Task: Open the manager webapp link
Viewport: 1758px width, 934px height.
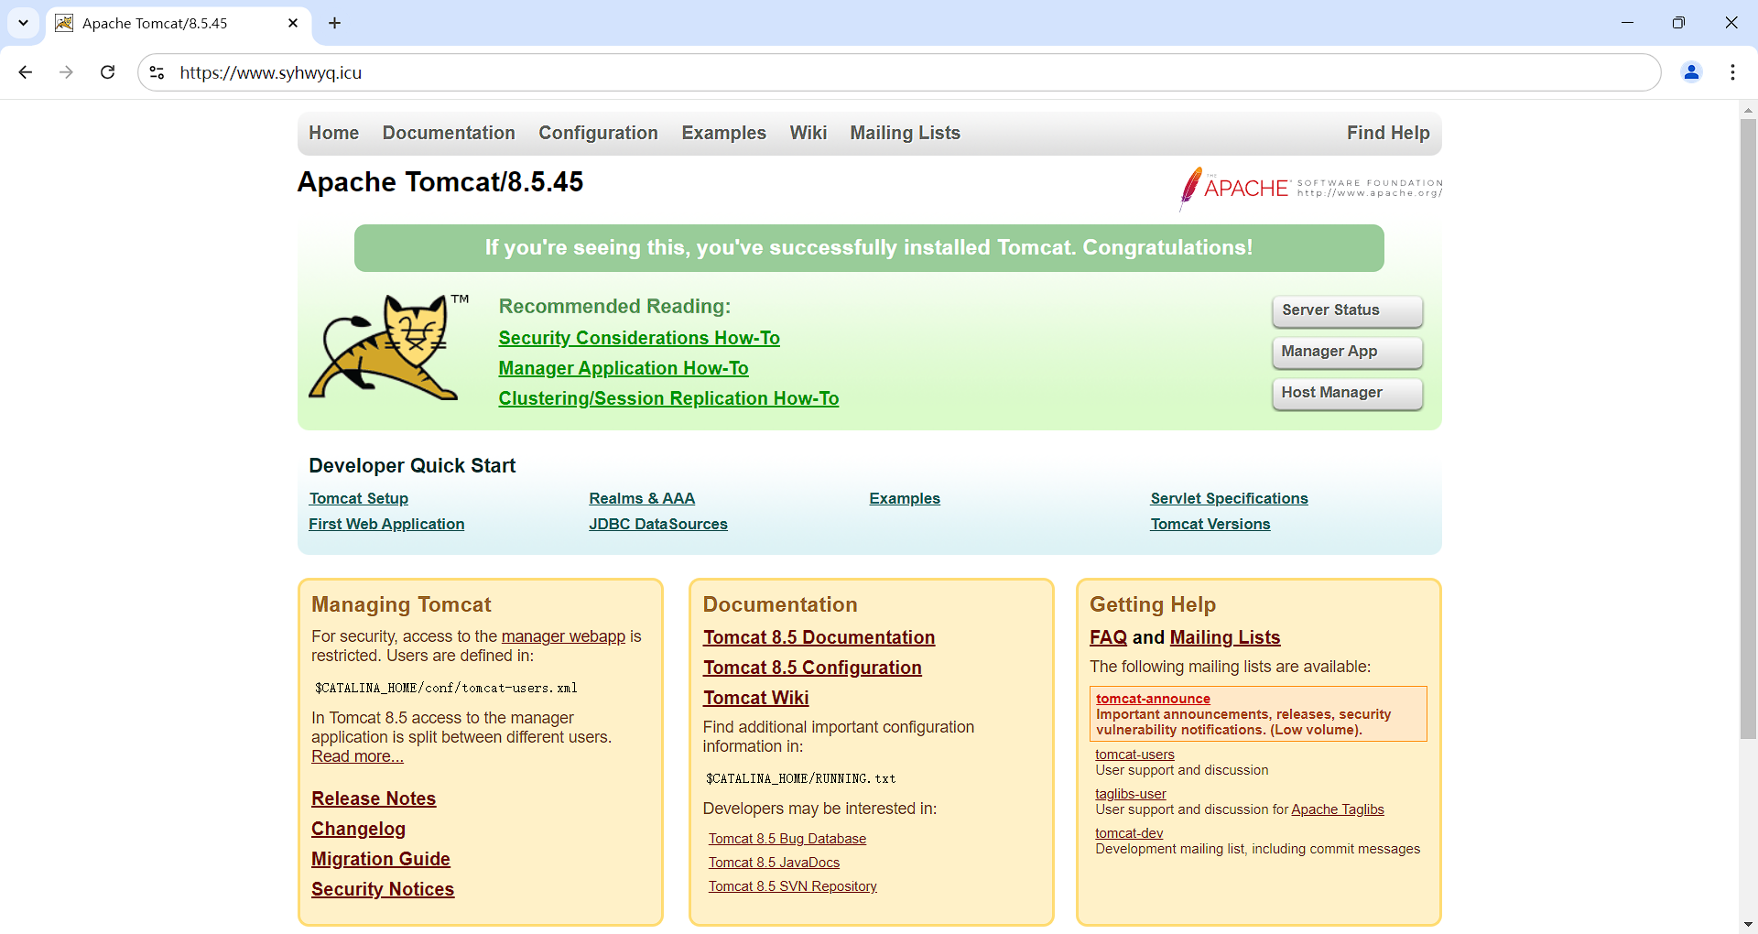Action: coord(563,636)
